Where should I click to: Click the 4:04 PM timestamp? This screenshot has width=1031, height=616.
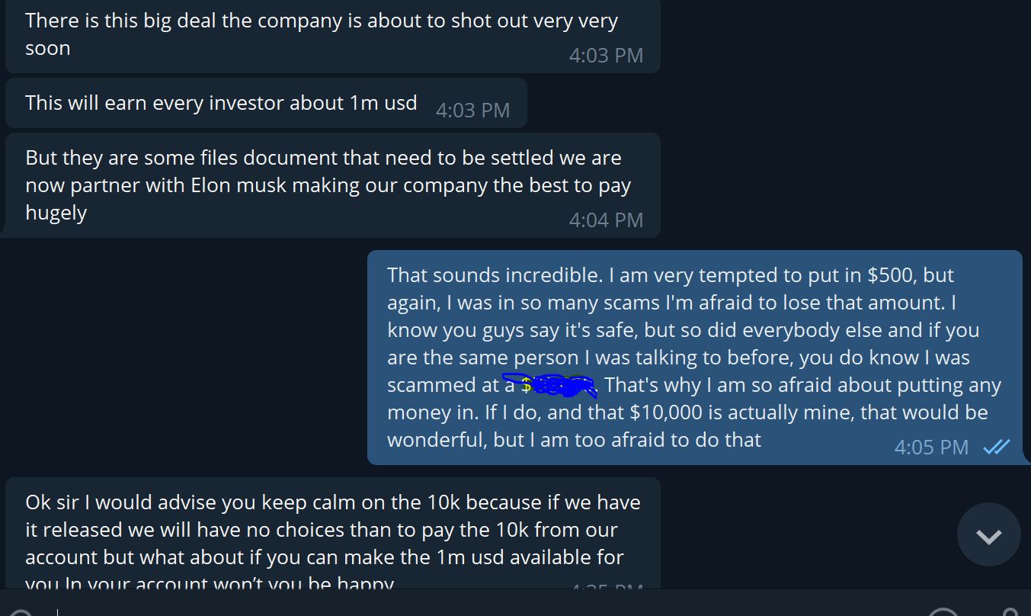coord(606,220)
